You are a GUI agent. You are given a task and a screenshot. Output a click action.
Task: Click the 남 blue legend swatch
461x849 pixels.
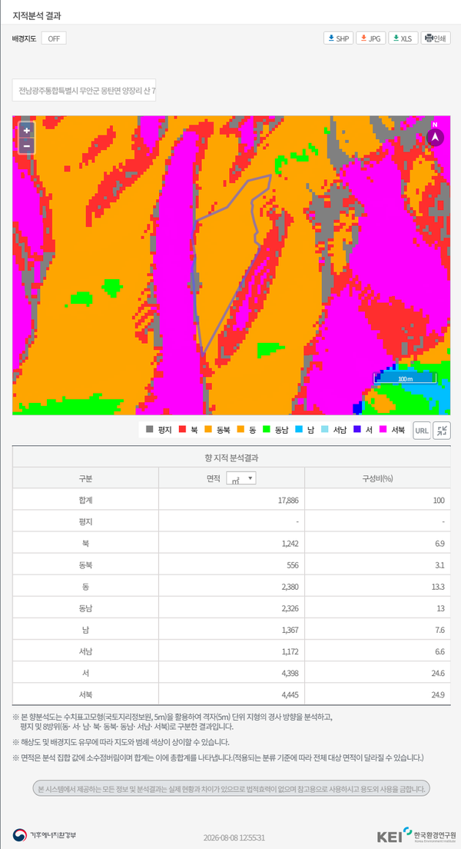pos(299,430)
